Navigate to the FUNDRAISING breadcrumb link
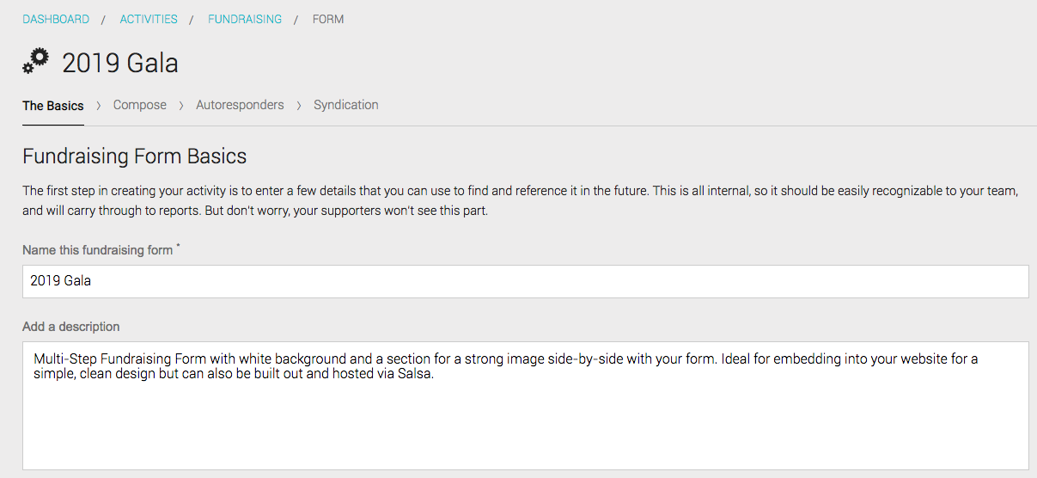 [x=245, y=19]
